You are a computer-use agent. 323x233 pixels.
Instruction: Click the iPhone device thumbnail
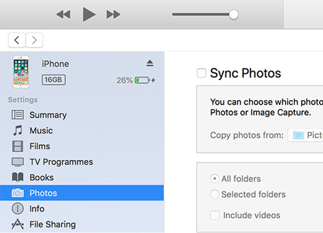tap(21, 72)
